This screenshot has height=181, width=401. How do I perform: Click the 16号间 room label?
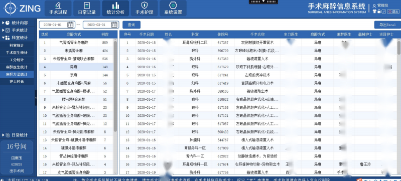click(x=17, y=146)
